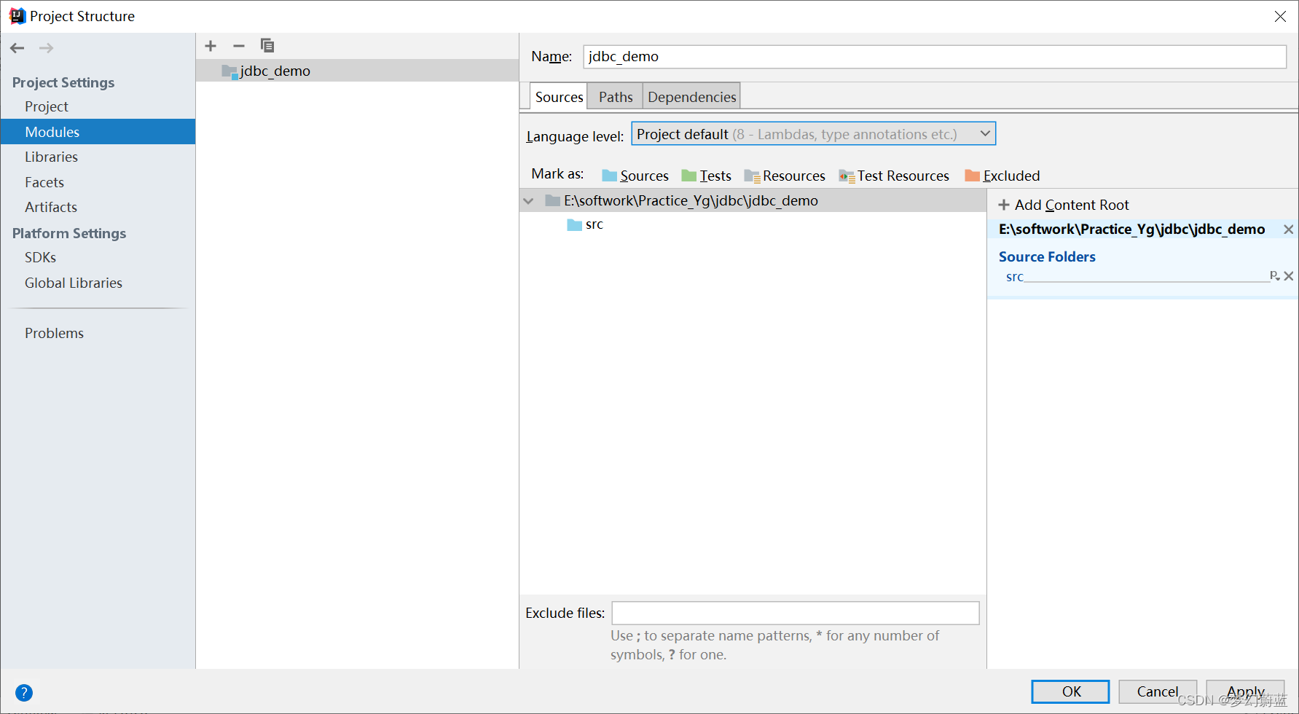Copy the selected module icon
Viewport: 1299px width, 714px height.
pos(267,46)
